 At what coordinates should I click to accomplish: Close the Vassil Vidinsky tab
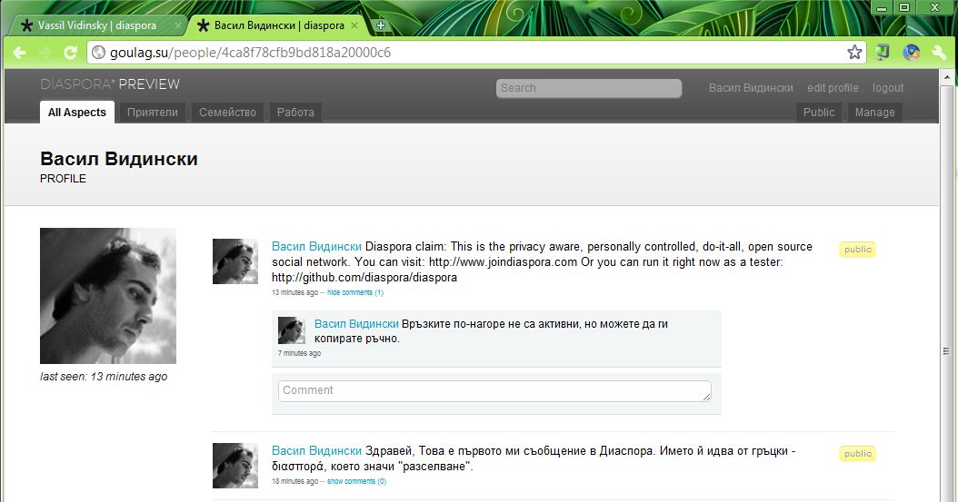[178, 25]
